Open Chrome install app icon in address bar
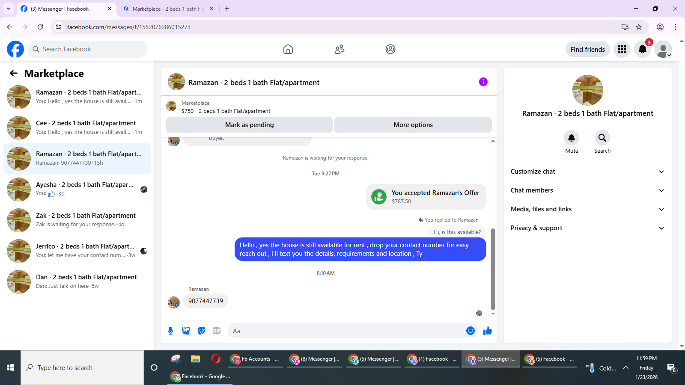This screenshot has height=385, width=685. (625, 27)
